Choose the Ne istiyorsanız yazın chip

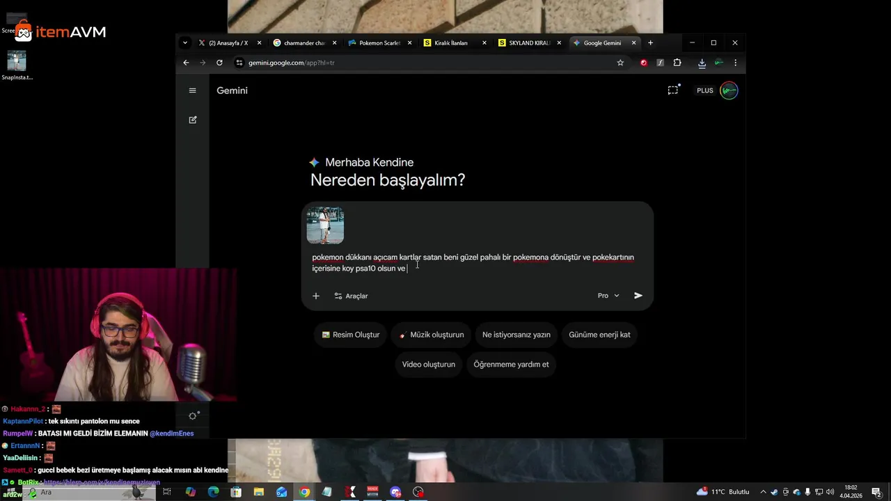[x=517, y=335]
